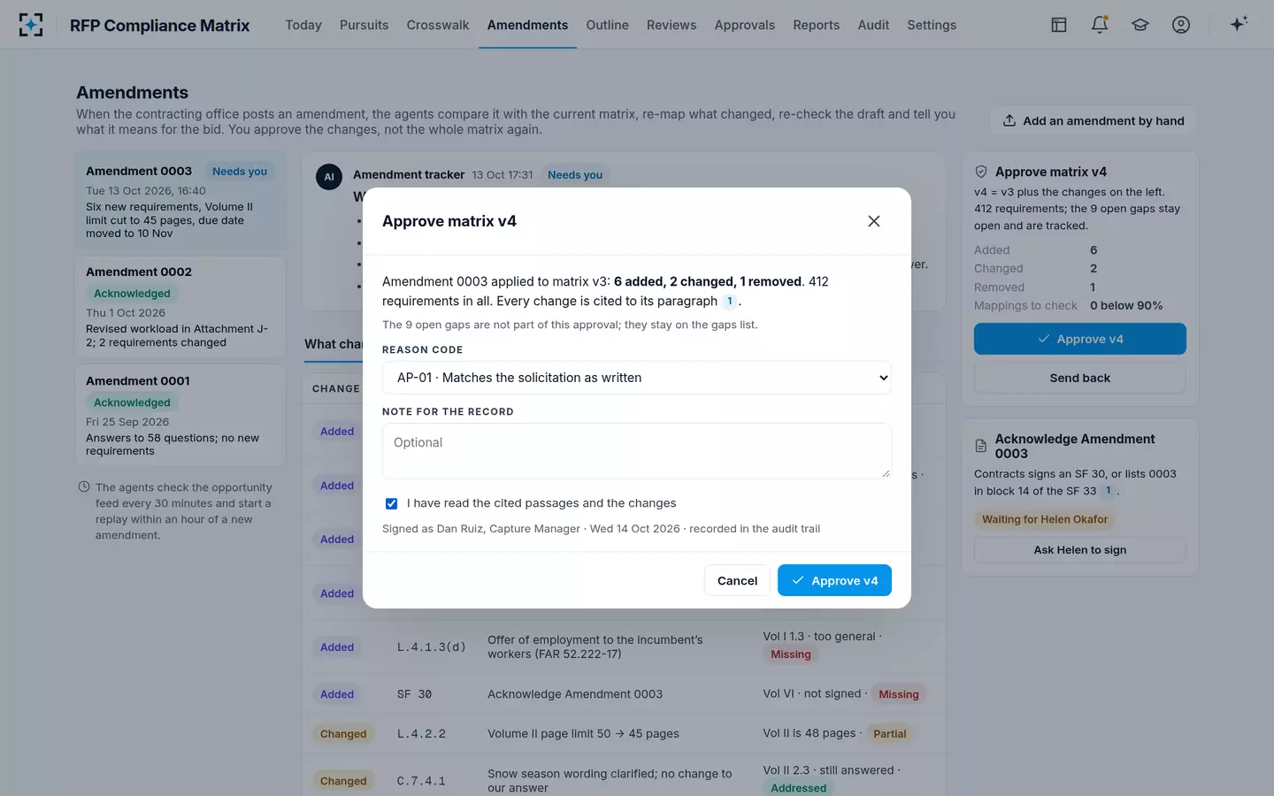
Task: Open the Settings tab
Action: [x=932, y=25]
